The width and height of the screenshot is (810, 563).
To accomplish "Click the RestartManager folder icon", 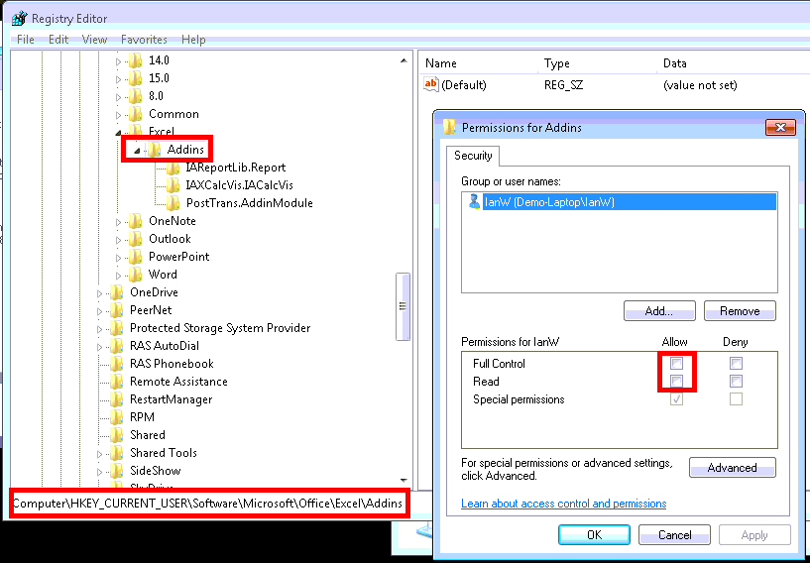I will pyautogui.click(x=117, y=399).
